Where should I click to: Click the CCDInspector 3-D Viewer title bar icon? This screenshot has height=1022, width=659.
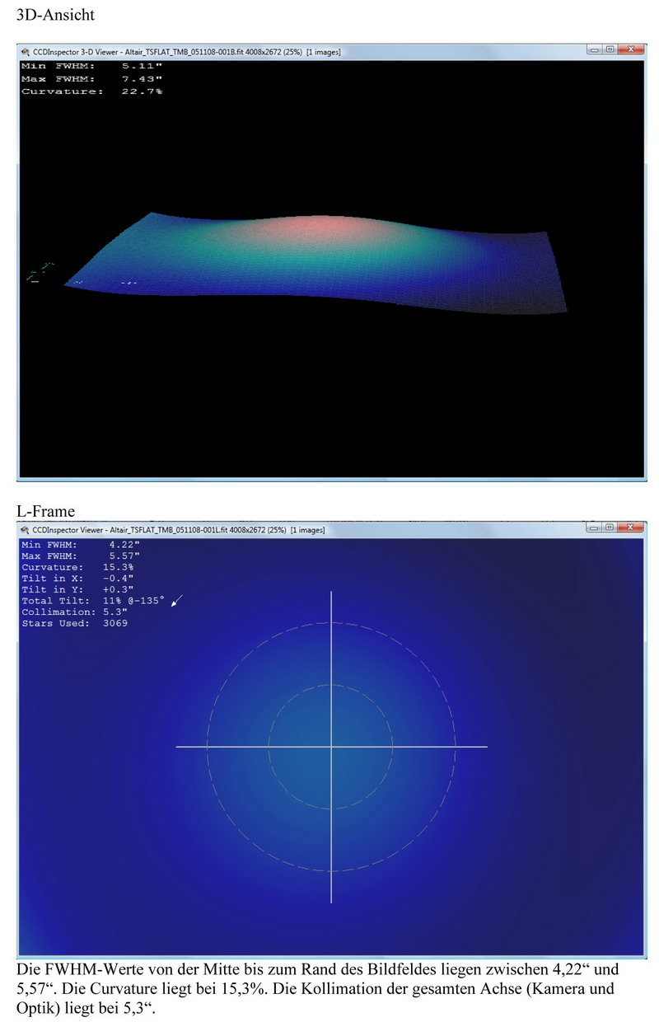[25, 52]
